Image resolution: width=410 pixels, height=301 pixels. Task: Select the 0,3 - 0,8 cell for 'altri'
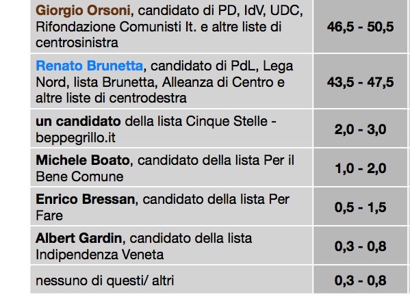pos(360,280)
